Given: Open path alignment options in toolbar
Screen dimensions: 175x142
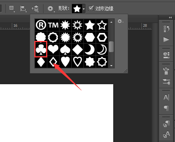Looking at the screenshot, I should (x=23, y=9).
